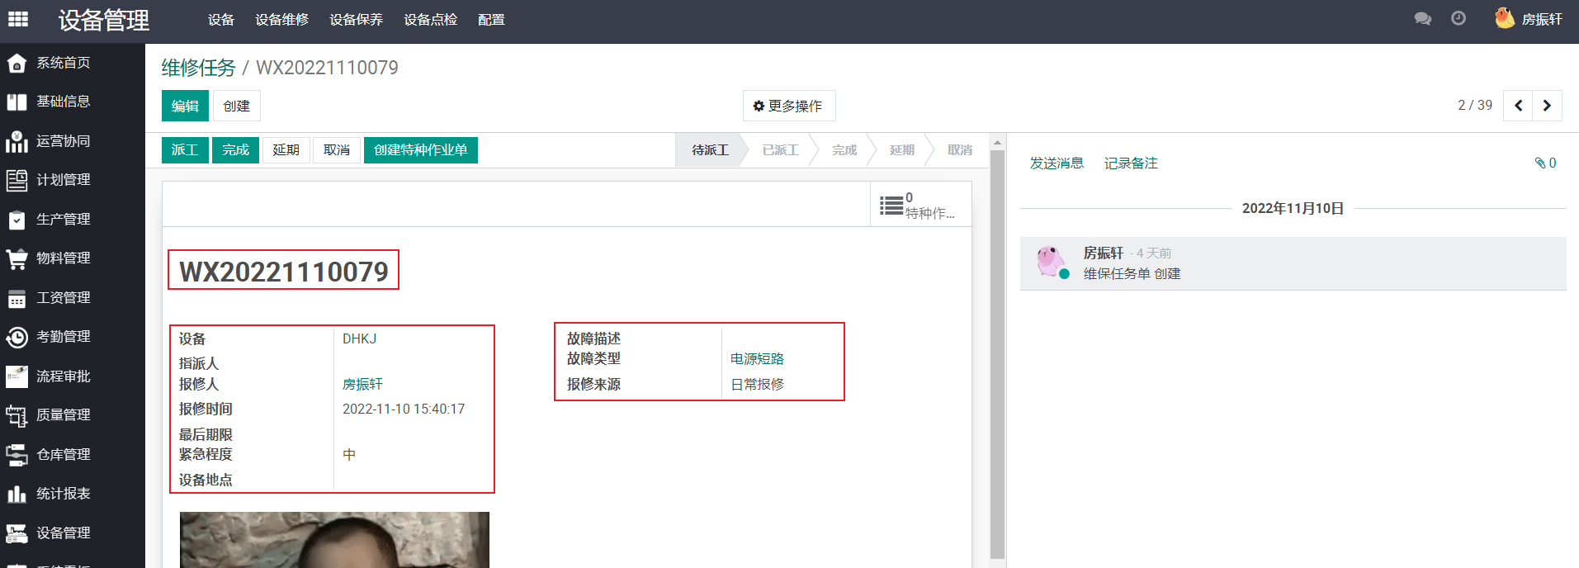Click the 系统首页 home icon
This screenshot has height=568, width=1579.
(17, 64)
